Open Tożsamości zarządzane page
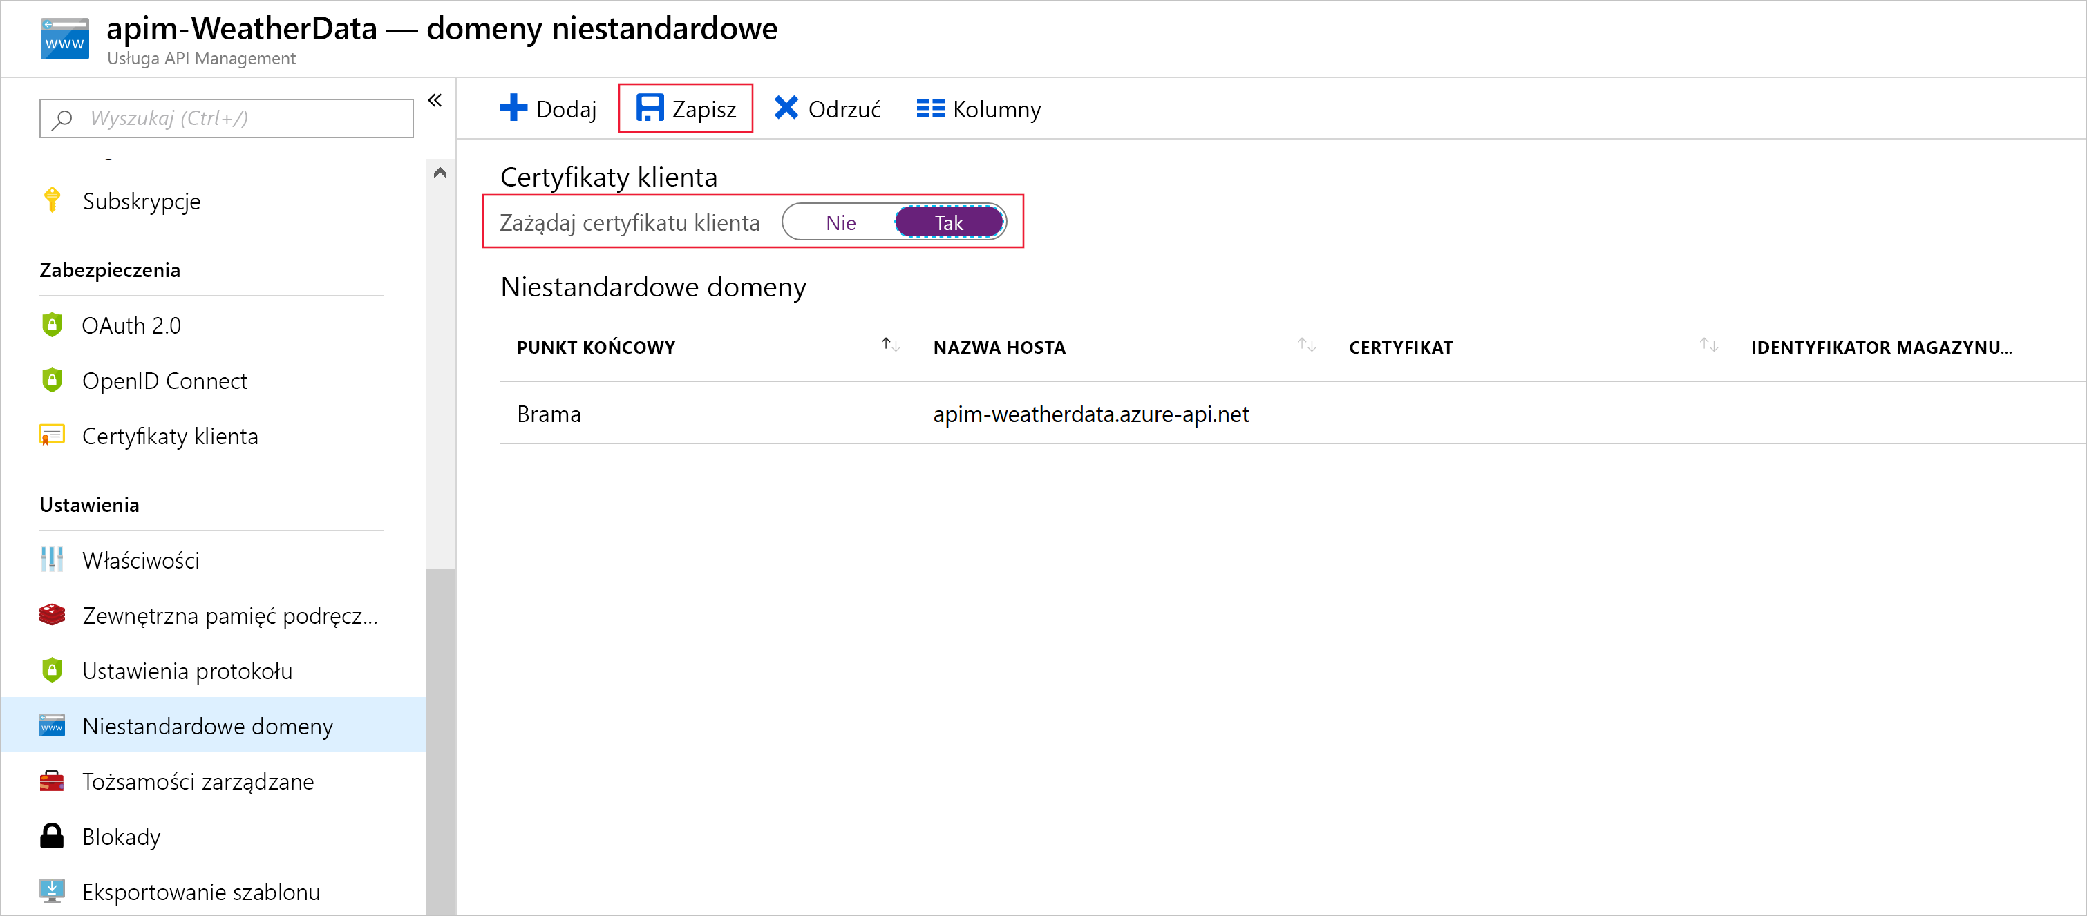 click(198, 781)
